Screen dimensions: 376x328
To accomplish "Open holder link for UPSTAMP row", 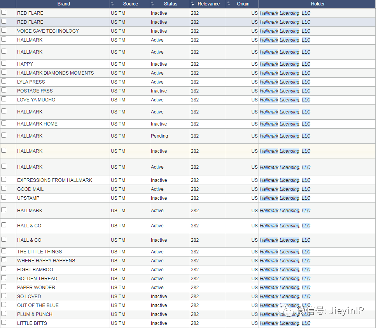I will [x=285, y=198].
